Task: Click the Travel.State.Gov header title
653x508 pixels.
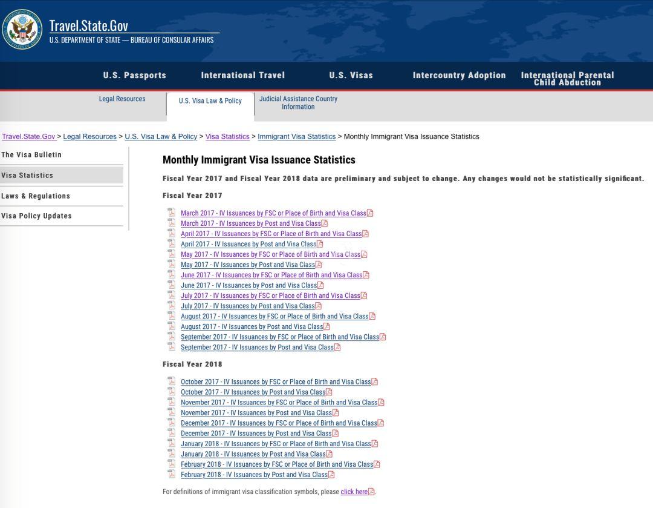Action: [x=89, y=26]
